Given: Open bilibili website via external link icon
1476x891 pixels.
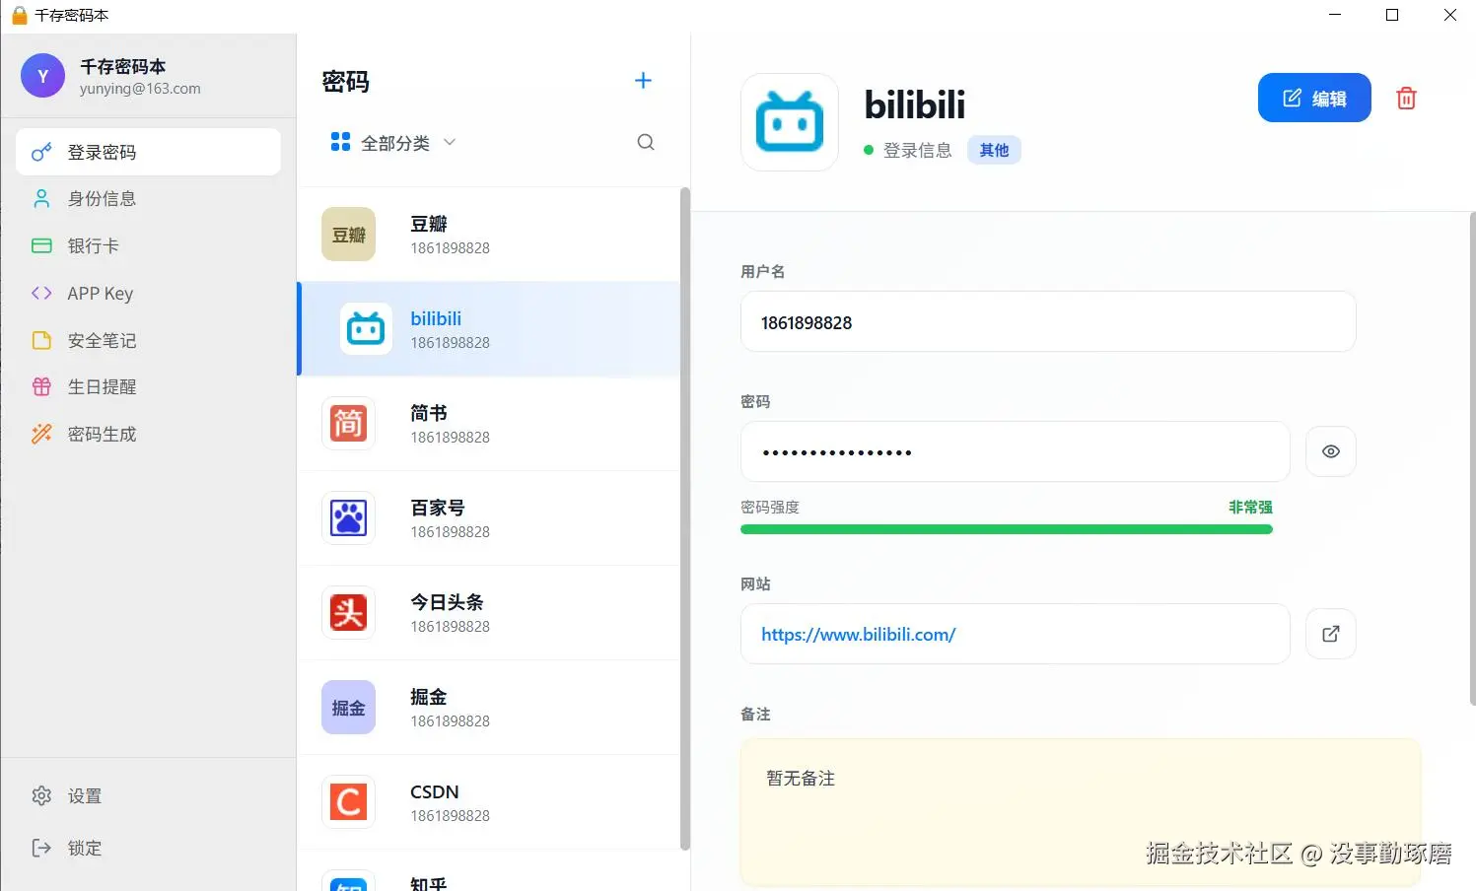Looking at the screenshot, I should pos(1330,634).
